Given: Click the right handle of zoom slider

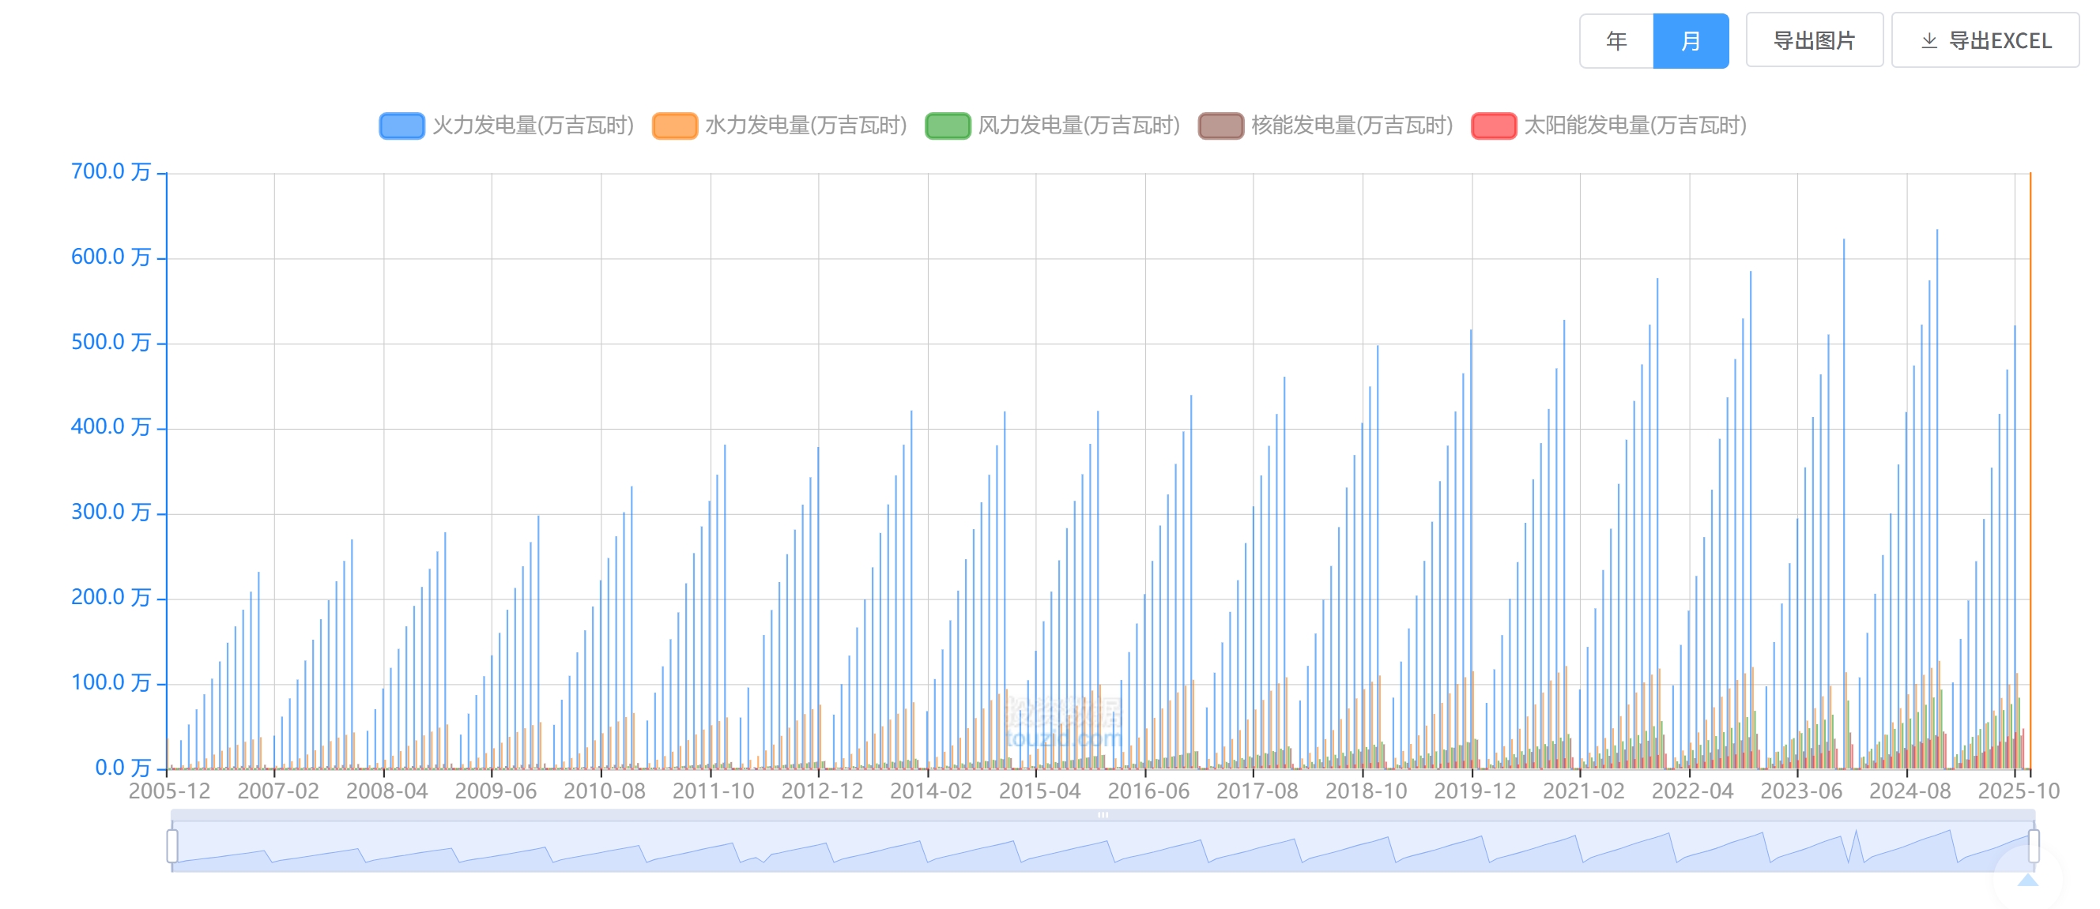Looking at the screenshot, I should [2033, 846].
